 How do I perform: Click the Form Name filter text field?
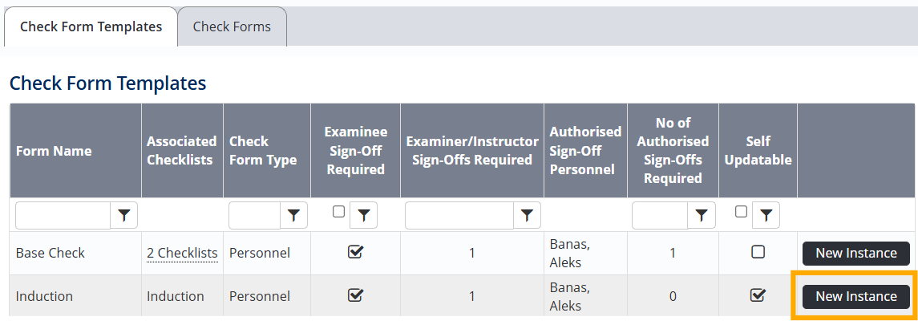point(63,215)
